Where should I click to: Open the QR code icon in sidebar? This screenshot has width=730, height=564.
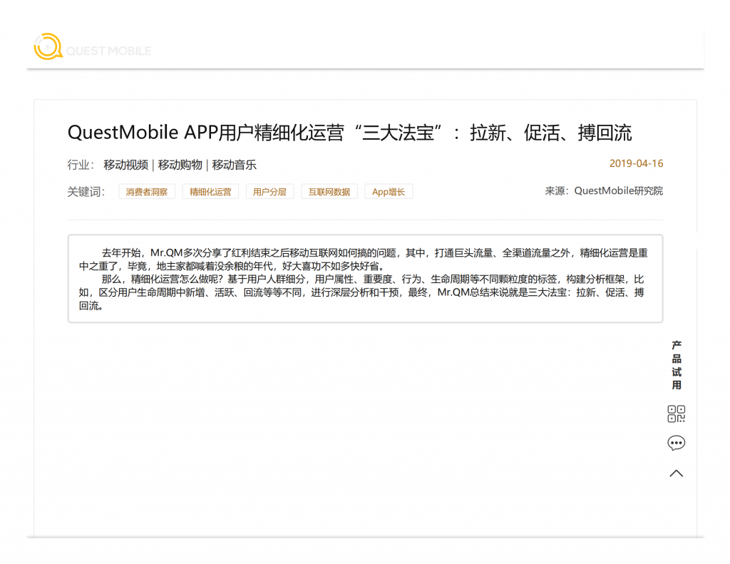[676, 414]
